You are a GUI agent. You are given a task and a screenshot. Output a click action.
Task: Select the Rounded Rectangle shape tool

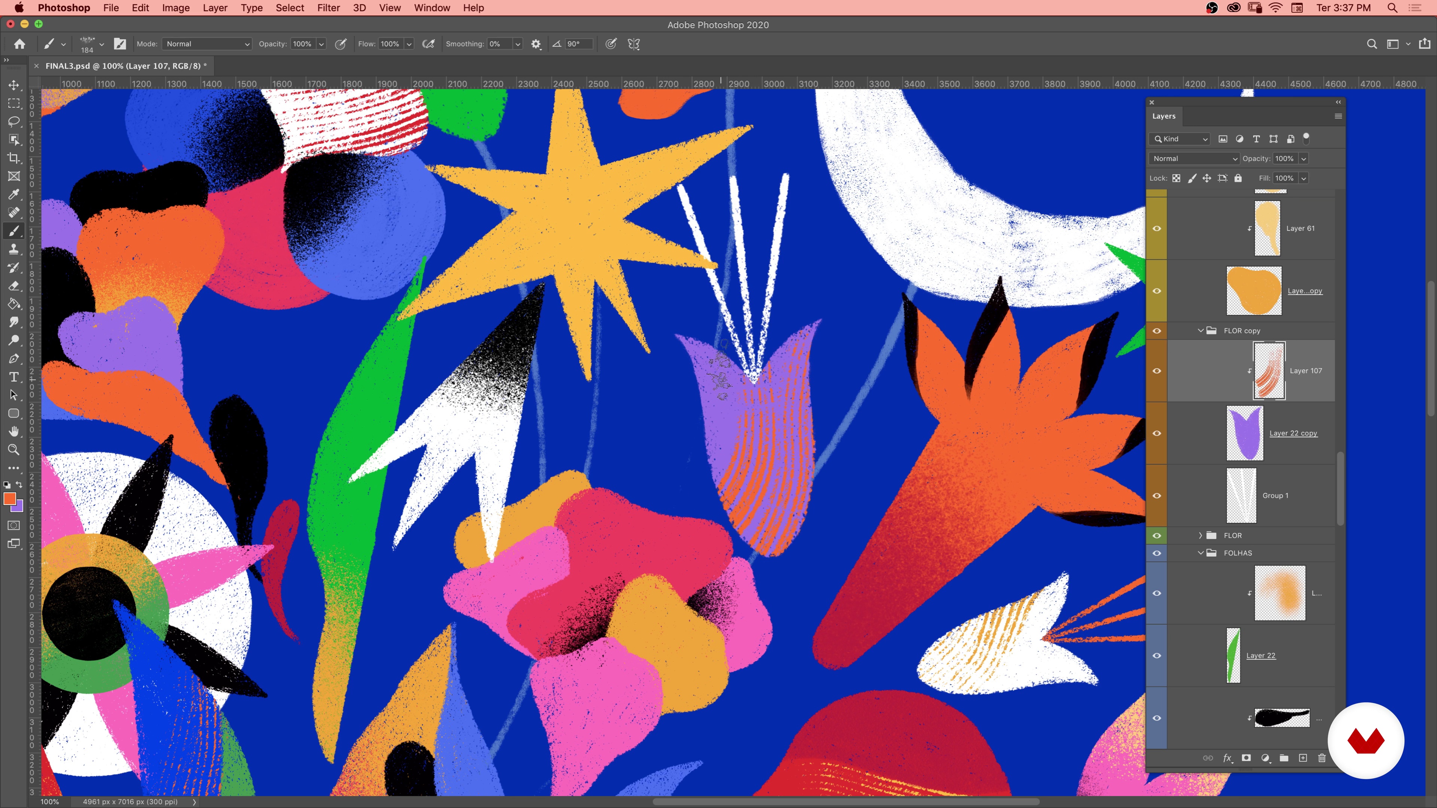coord(13,413)
